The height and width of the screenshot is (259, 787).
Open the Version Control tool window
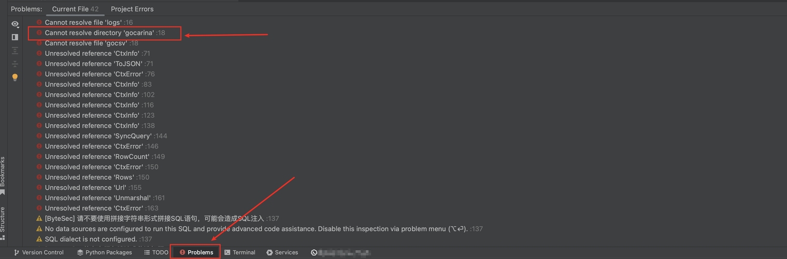point(38,252)
